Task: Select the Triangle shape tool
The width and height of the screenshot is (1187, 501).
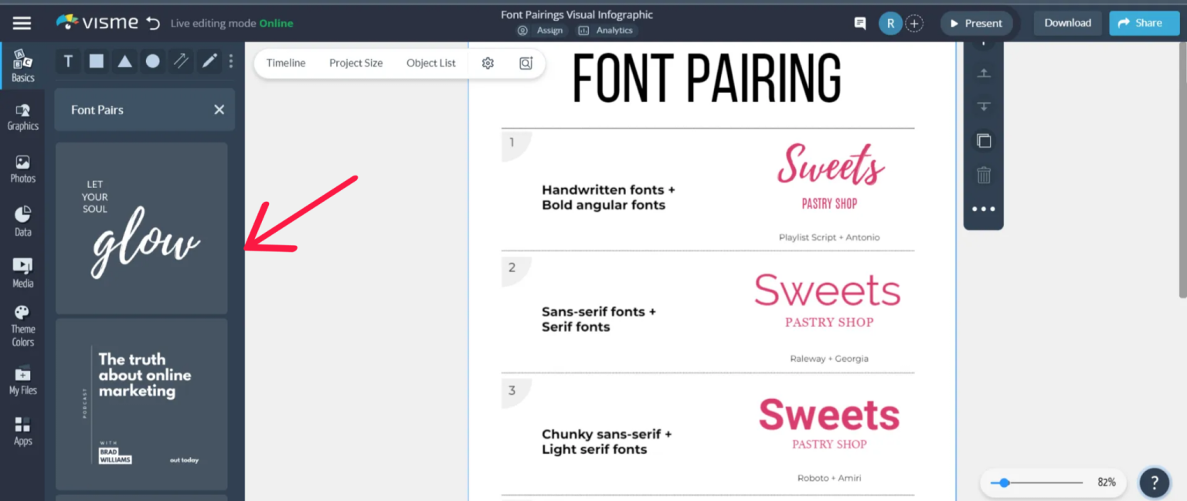Action: tap(124, 61)
